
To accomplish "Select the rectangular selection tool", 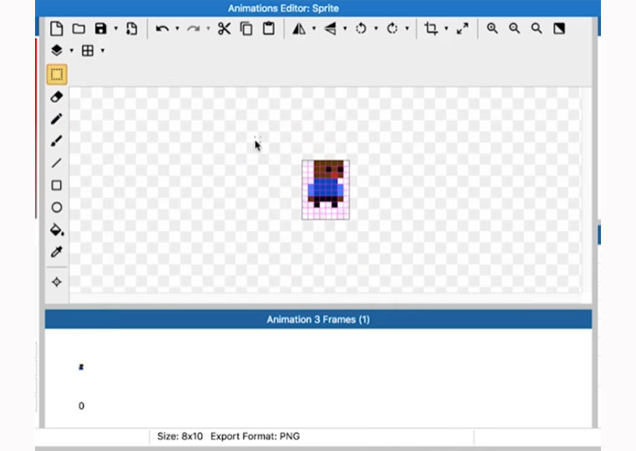I will (x=57, y=75).
